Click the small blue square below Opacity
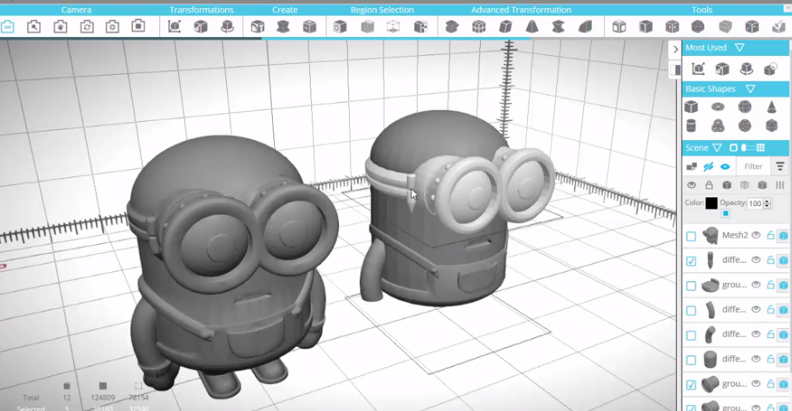Viewport: 792px width, 411px height. click(725, 214)
